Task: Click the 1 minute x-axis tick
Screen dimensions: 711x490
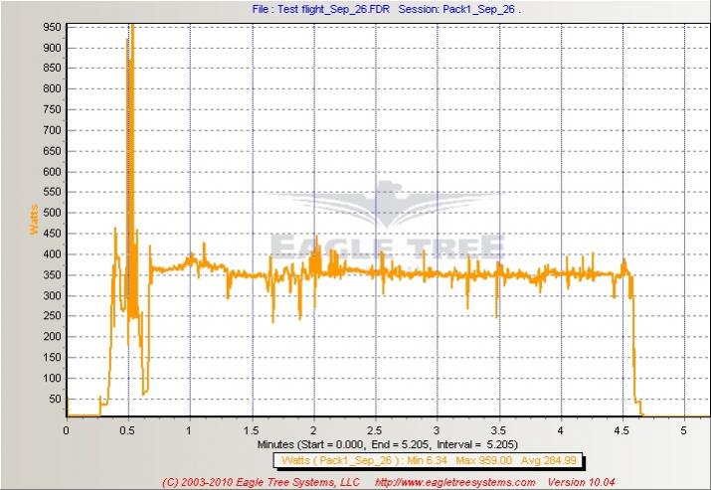Action: point(189,430)
